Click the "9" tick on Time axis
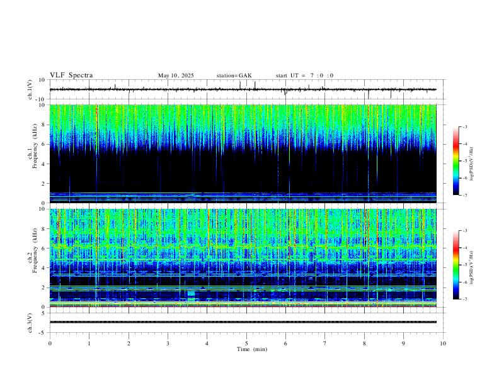499x385 pixels. [403, 343]
